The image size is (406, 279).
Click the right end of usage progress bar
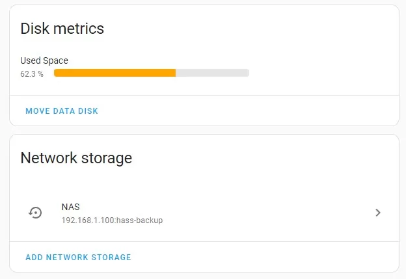[247, 73]
